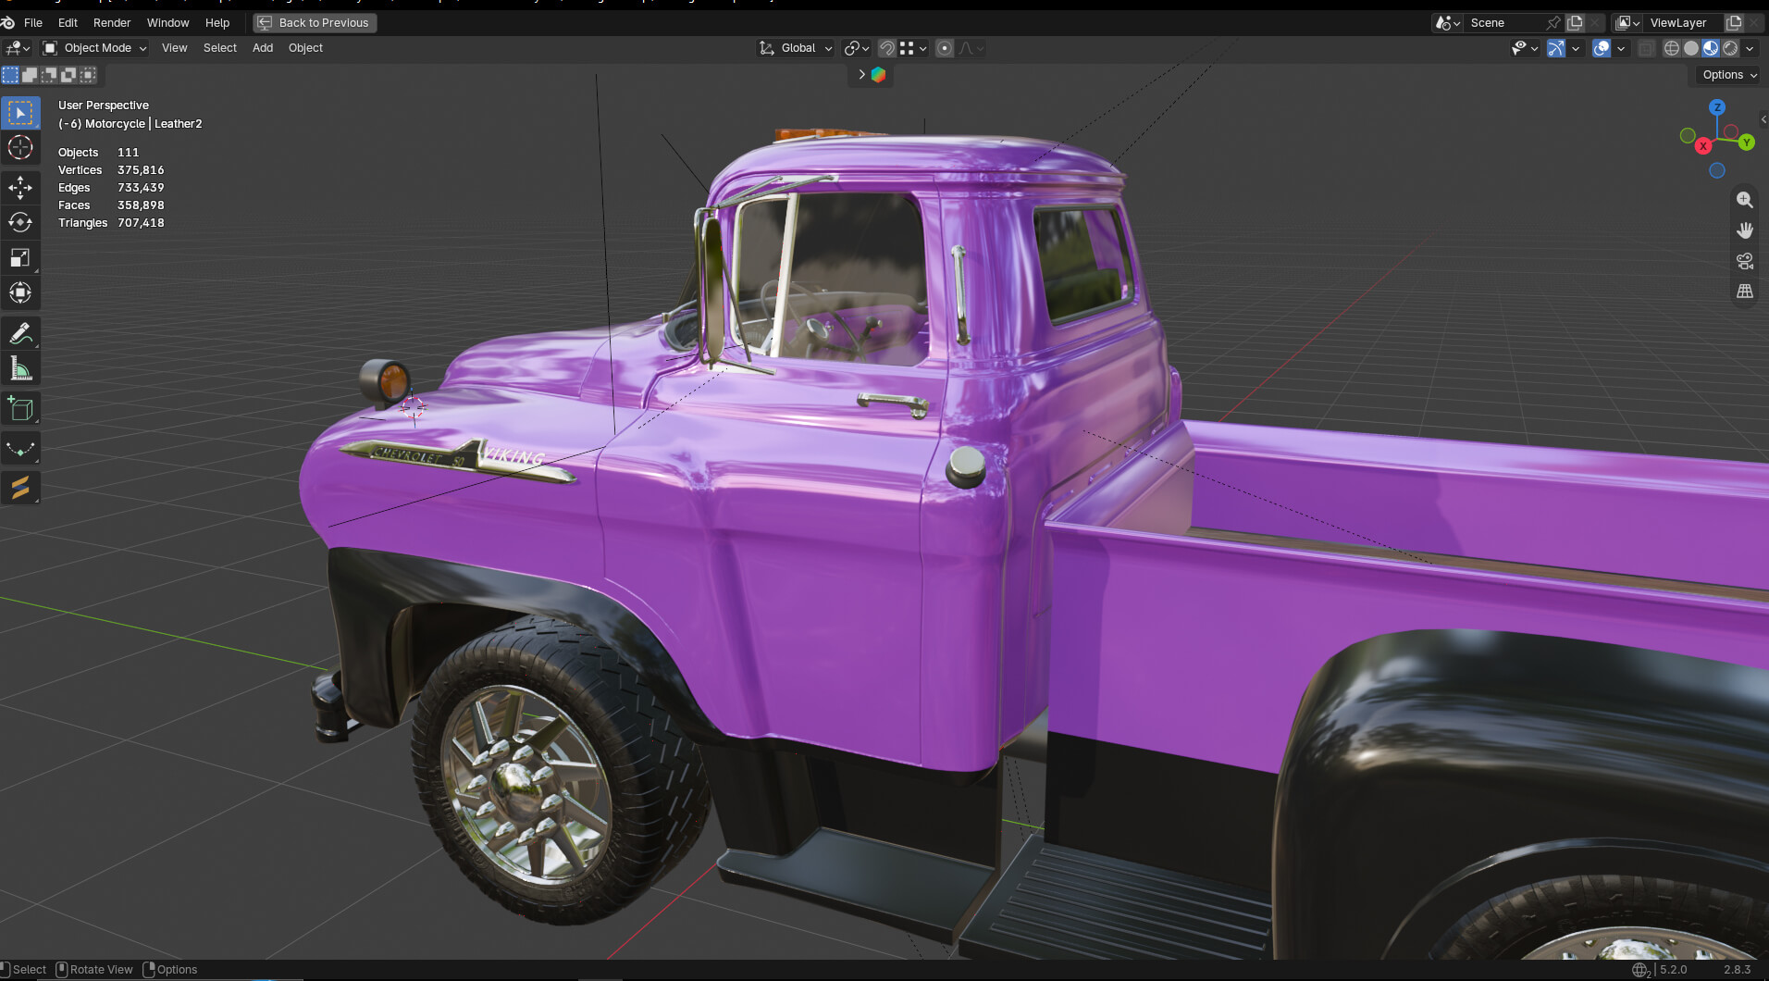The height and width of the screenshot is (981, 1769).
Task: Click the colorful cube add-on icon
Action: tap(879, 75)
